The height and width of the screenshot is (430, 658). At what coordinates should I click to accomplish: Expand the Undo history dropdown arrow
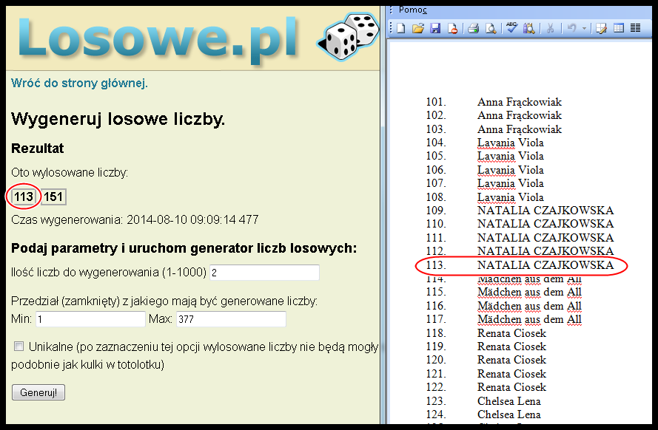pos(584,29)
